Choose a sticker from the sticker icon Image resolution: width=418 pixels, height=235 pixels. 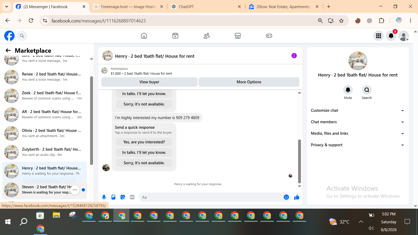point(123,197)
